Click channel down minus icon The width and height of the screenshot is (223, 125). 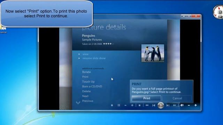(125, 105)
